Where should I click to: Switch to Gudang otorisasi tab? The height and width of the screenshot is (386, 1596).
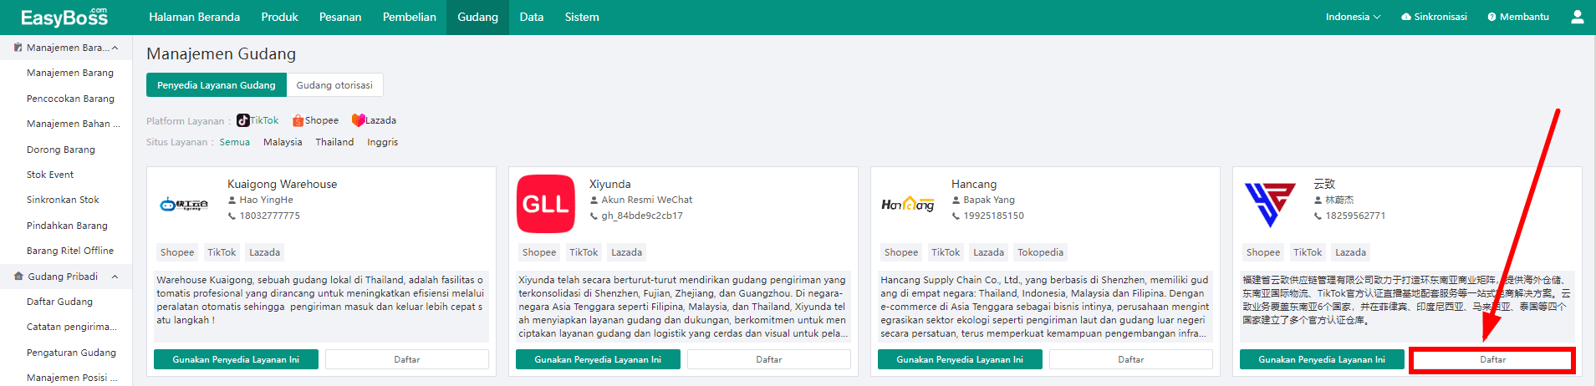tap(334, 85)
